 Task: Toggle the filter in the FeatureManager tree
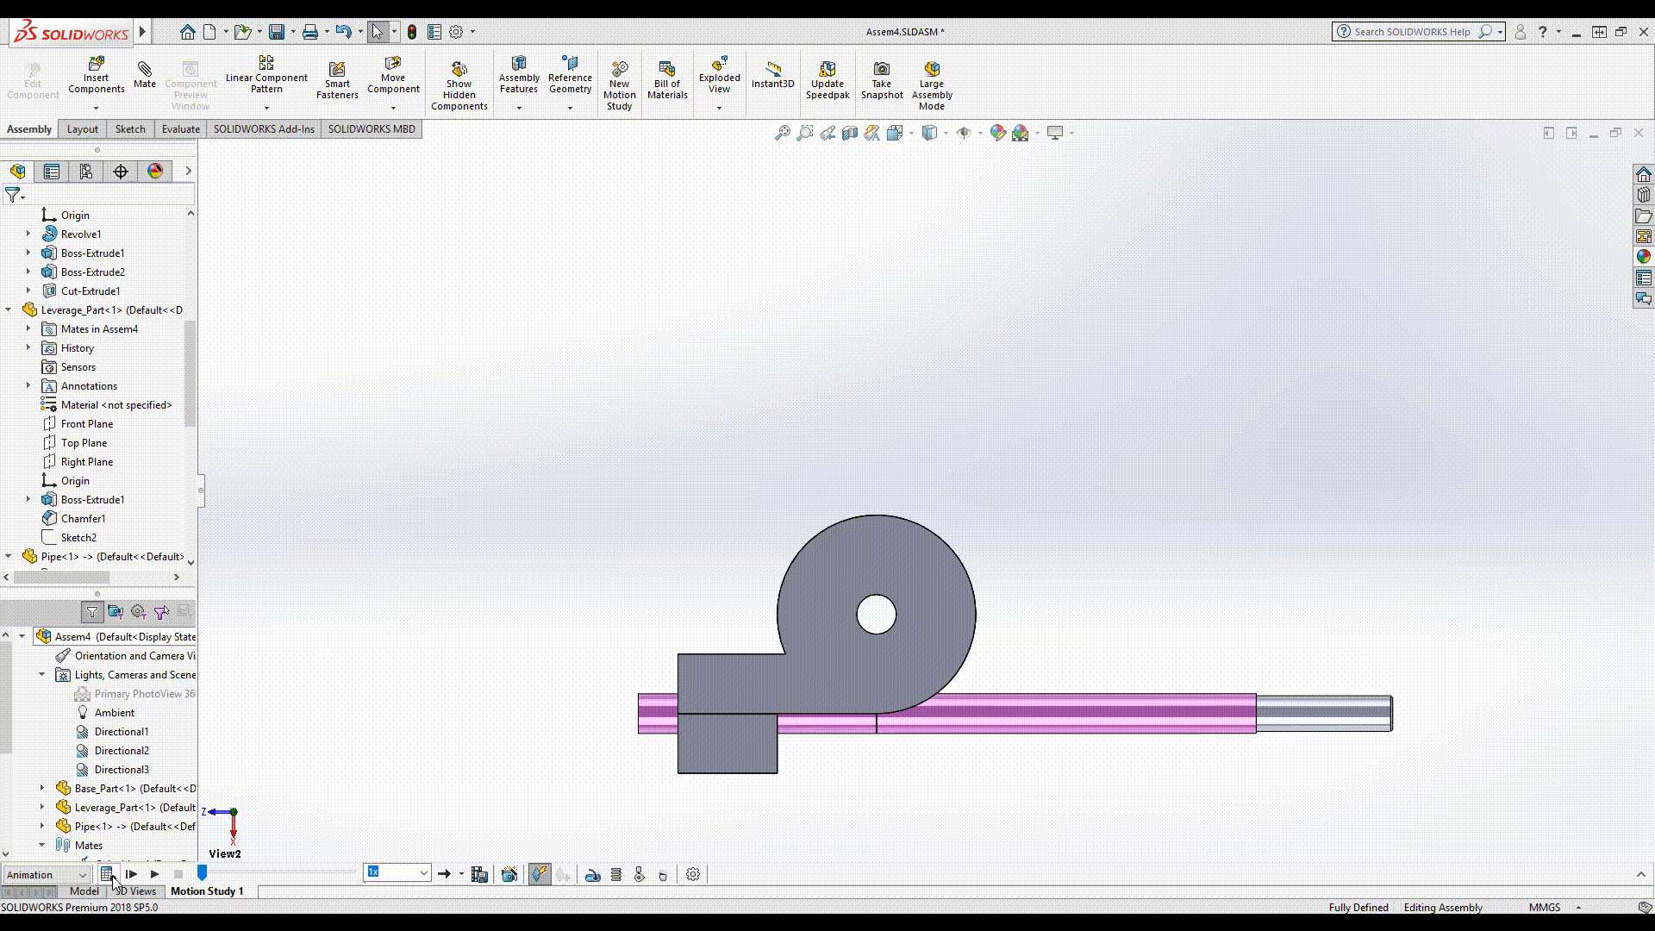pyautogui.click(x=11, y=196)
